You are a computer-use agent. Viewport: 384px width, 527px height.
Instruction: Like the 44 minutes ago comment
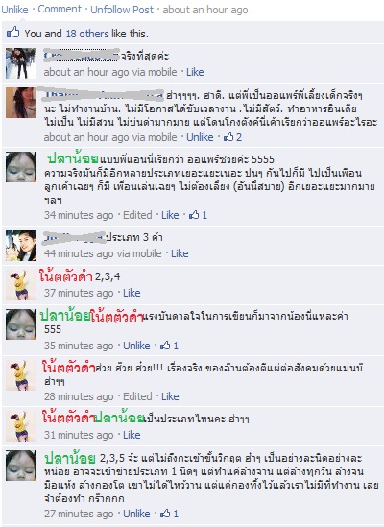tap(180, 253)
